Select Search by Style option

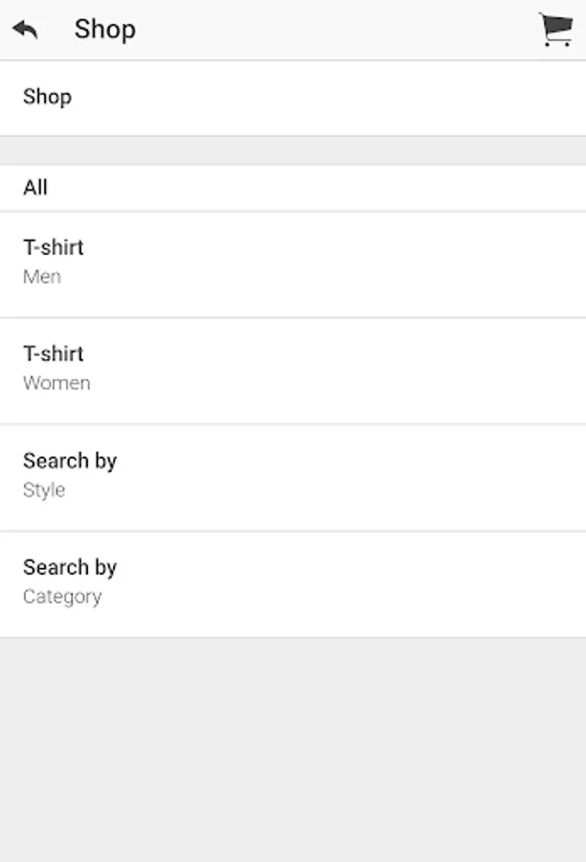tap(293, 476)
